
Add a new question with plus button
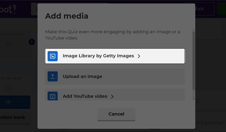15,102
